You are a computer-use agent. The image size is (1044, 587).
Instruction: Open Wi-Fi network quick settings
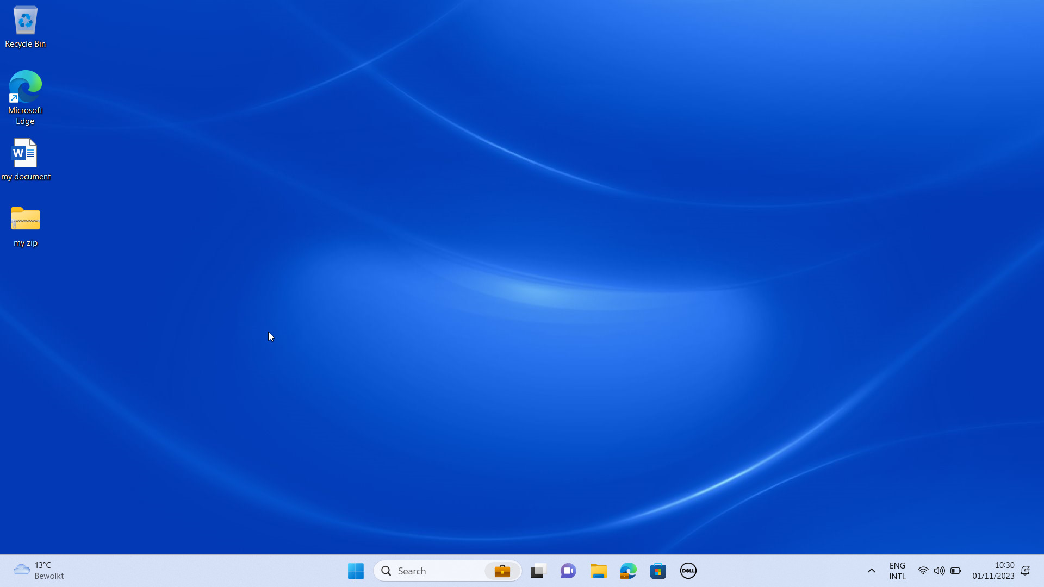pos(923,571)
